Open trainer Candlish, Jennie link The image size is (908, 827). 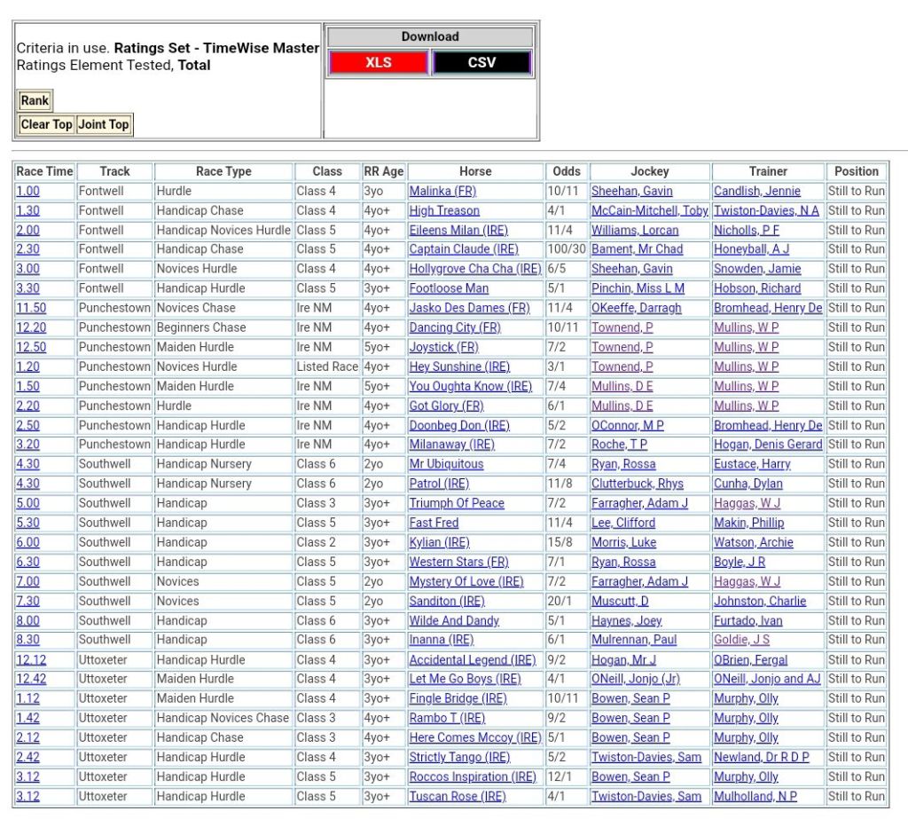click(756, 192)
